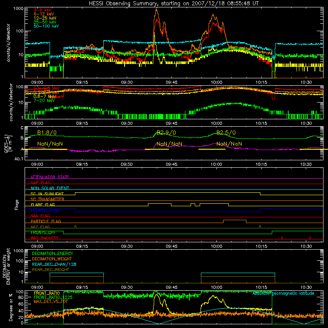Click the B2.9/0 GOES flare class label
This screenshot has width=328, height=328.
[166, 132]
